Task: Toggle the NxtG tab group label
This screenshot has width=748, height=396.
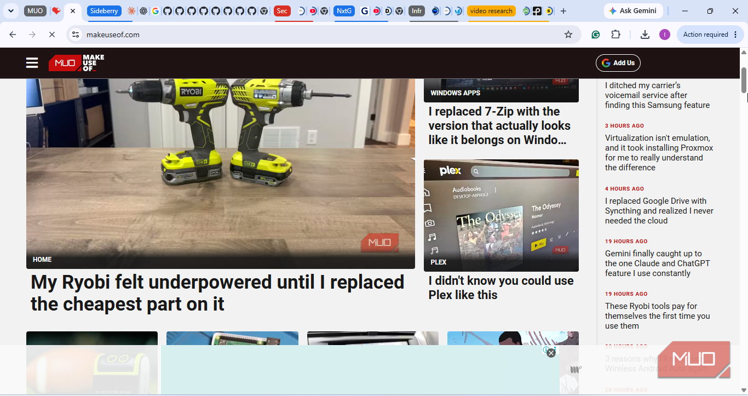Action: [344, 11]
